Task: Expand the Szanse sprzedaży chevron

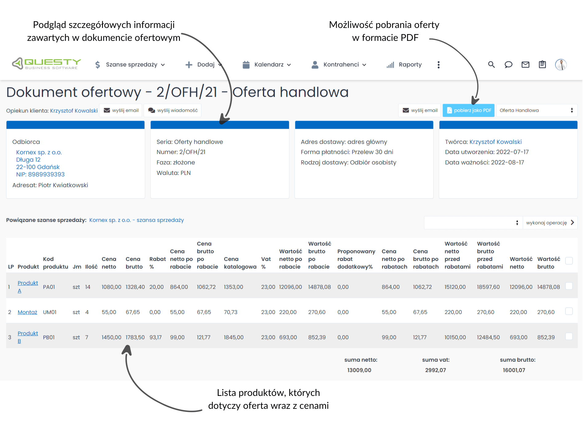Action: pos(163,65)
